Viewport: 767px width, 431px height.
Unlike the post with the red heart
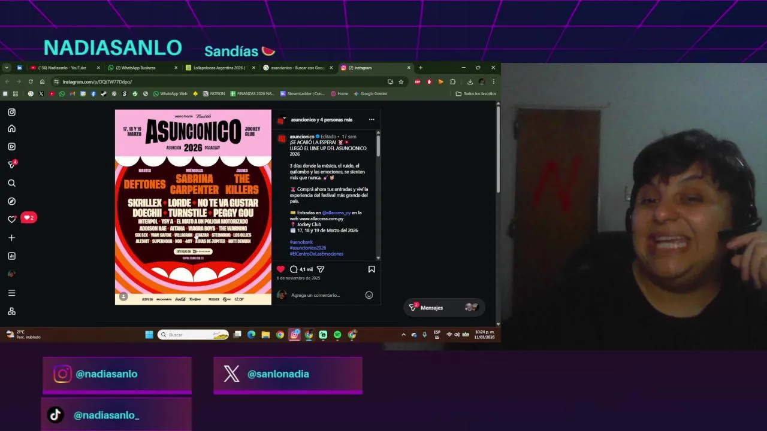point(280,269)
